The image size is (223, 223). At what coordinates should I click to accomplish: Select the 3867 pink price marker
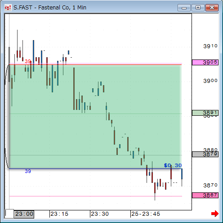coord(205,195)
